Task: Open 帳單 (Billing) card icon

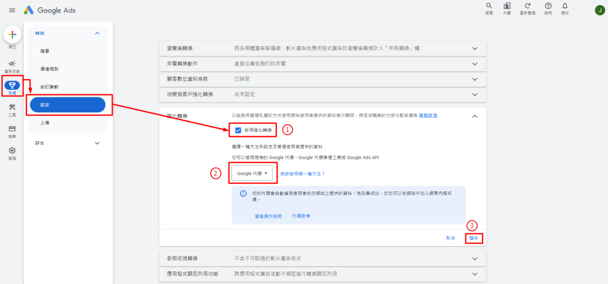Action: 12,130
